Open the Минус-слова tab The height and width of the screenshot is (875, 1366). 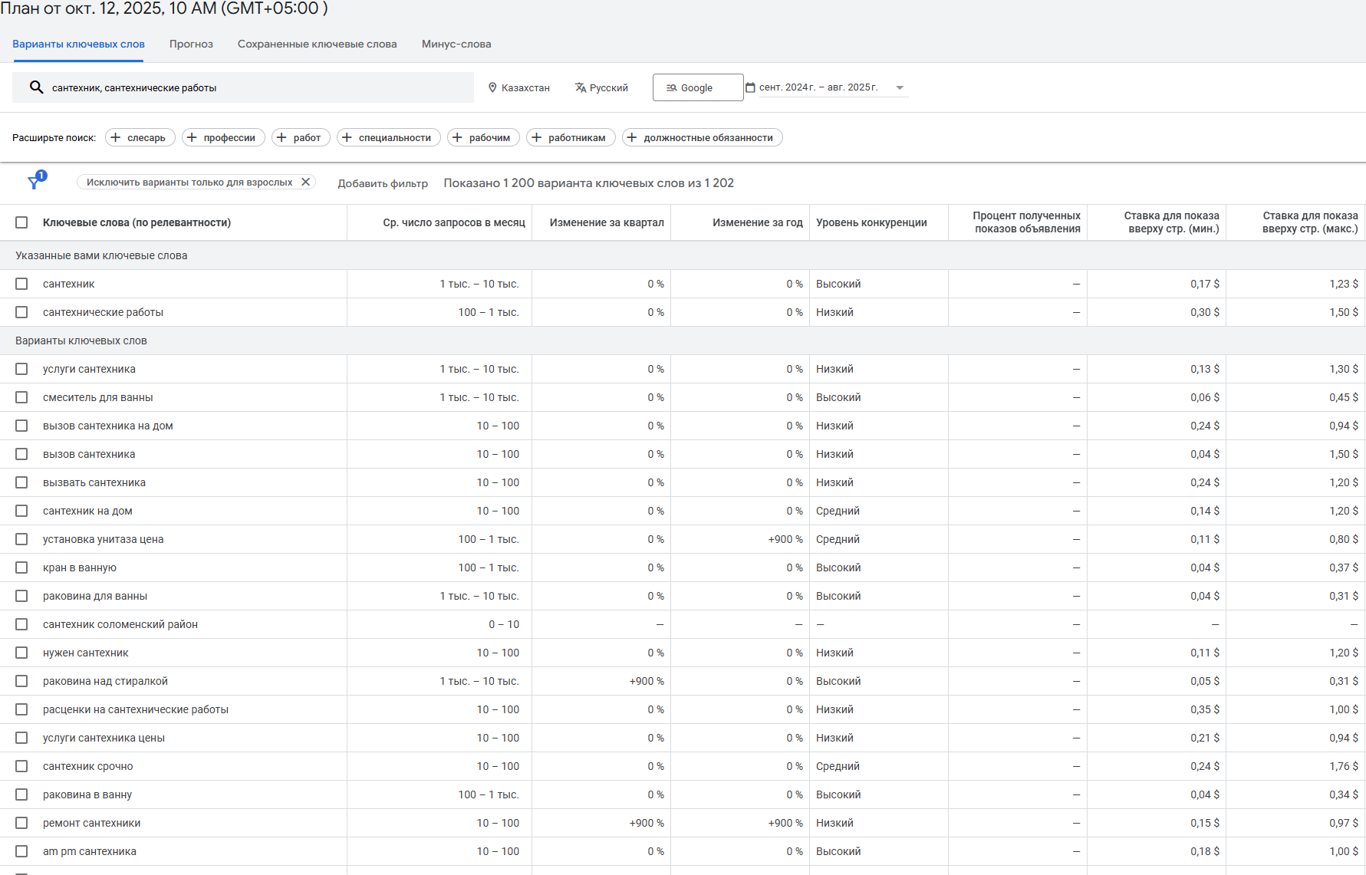[456, 44]
